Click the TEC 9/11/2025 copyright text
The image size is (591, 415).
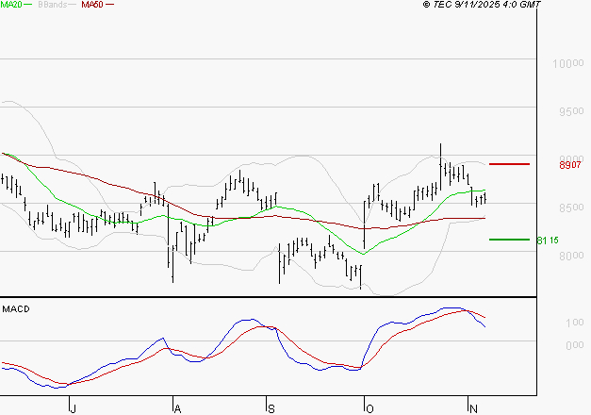tap(482, 5)
